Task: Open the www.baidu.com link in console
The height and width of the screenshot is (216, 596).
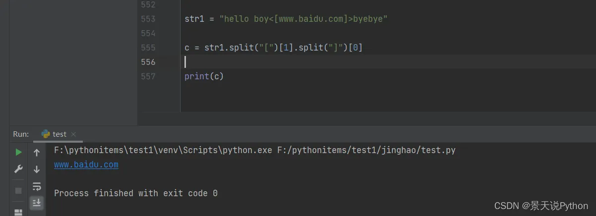Action: coord(86,164)
